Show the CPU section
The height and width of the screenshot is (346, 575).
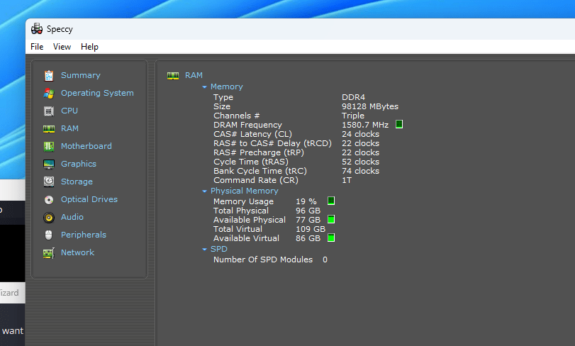pos(69,111)
